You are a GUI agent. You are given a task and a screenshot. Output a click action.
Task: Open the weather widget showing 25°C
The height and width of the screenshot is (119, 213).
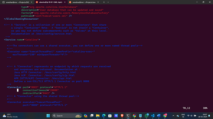pos(10,116)
